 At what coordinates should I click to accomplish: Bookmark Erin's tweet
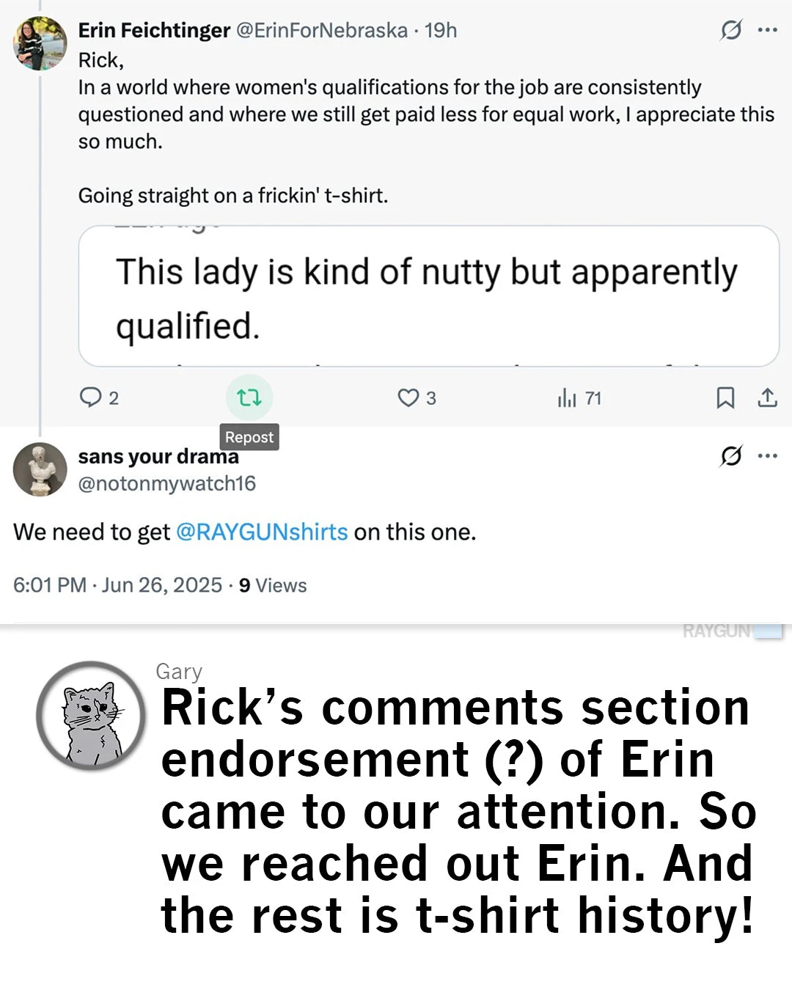coord(725,397)
